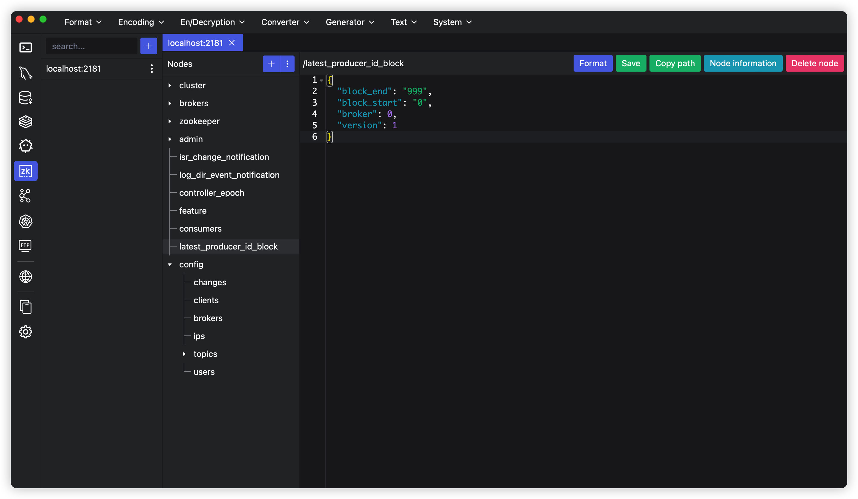
Task: Open the clipboard copy icon in sidebar
Action: 25,307
